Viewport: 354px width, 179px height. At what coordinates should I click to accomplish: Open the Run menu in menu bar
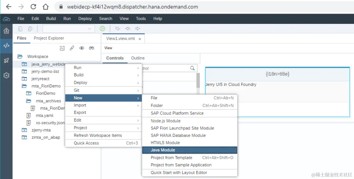(x=67, y=18)
